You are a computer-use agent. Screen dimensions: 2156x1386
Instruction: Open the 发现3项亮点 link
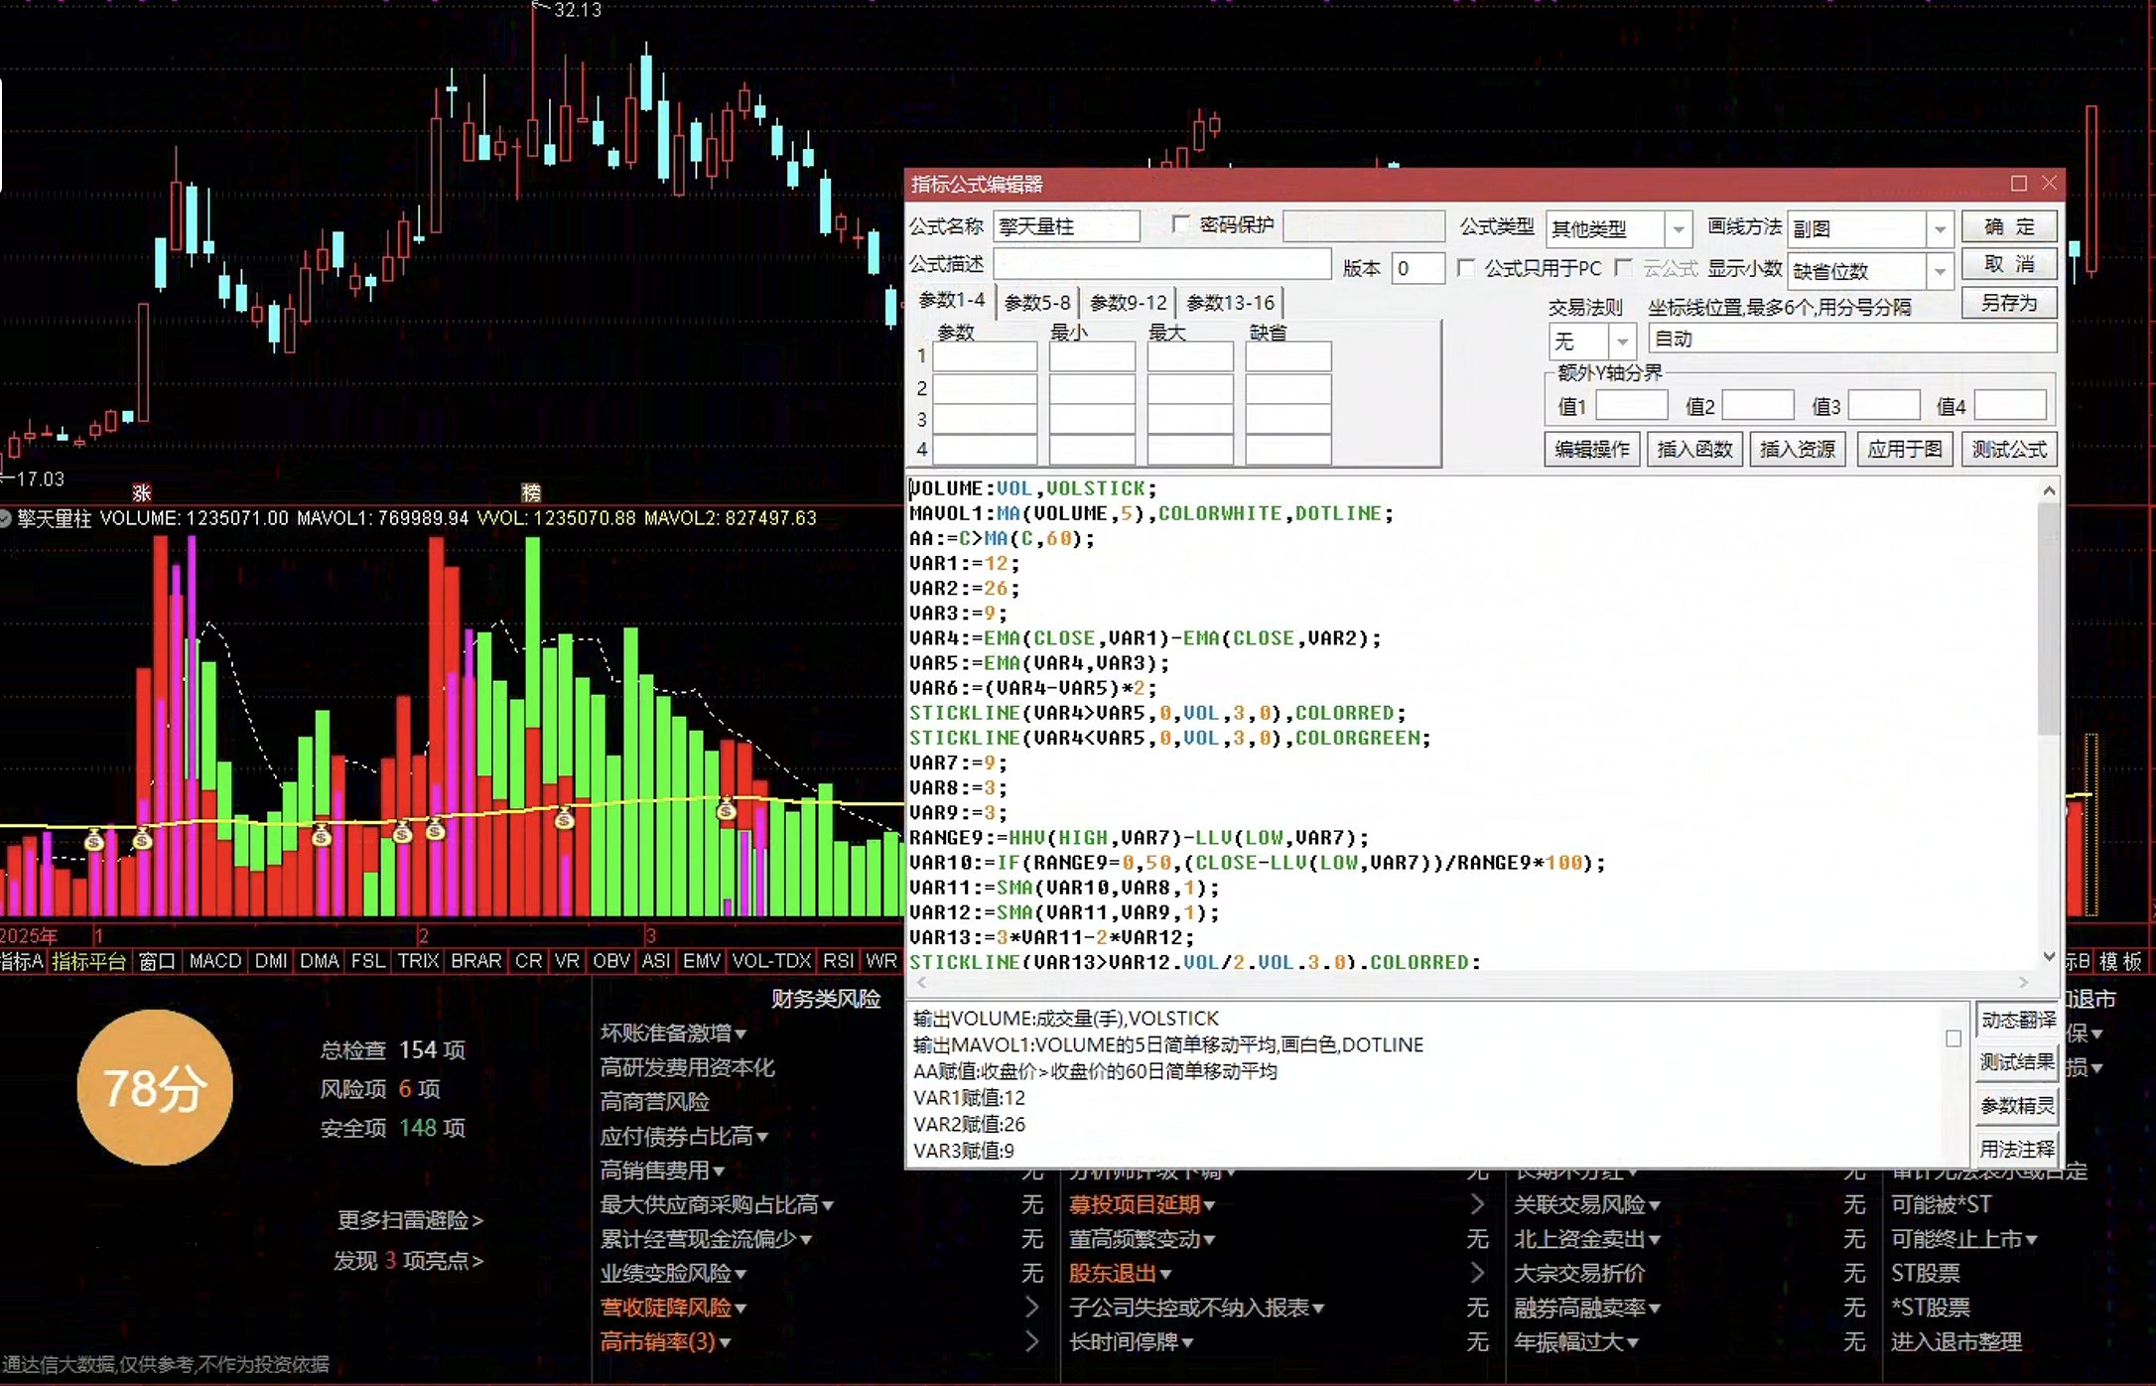tap(408, 1261)
